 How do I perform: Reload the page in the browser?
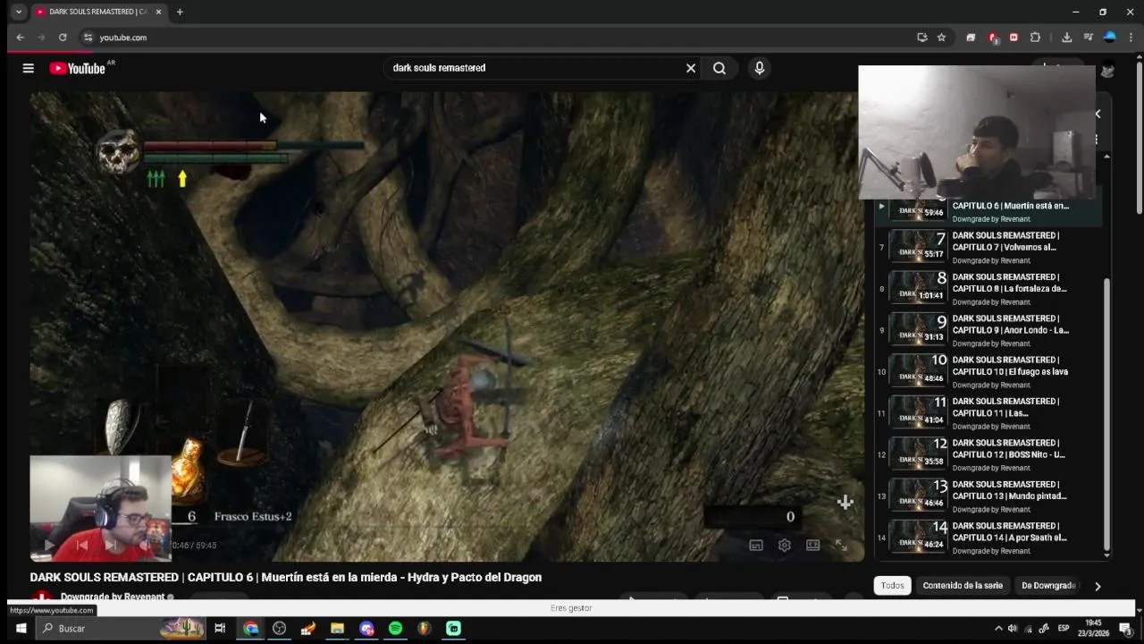coord(63,38)
